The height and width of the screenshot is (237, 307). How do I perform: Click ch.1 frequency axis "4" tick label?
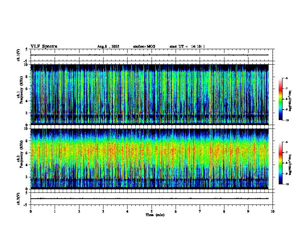click(x=27, y=101)
